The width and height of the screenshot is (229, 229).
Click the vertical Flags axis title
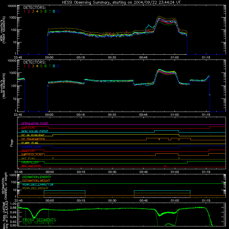click(11, 143)
